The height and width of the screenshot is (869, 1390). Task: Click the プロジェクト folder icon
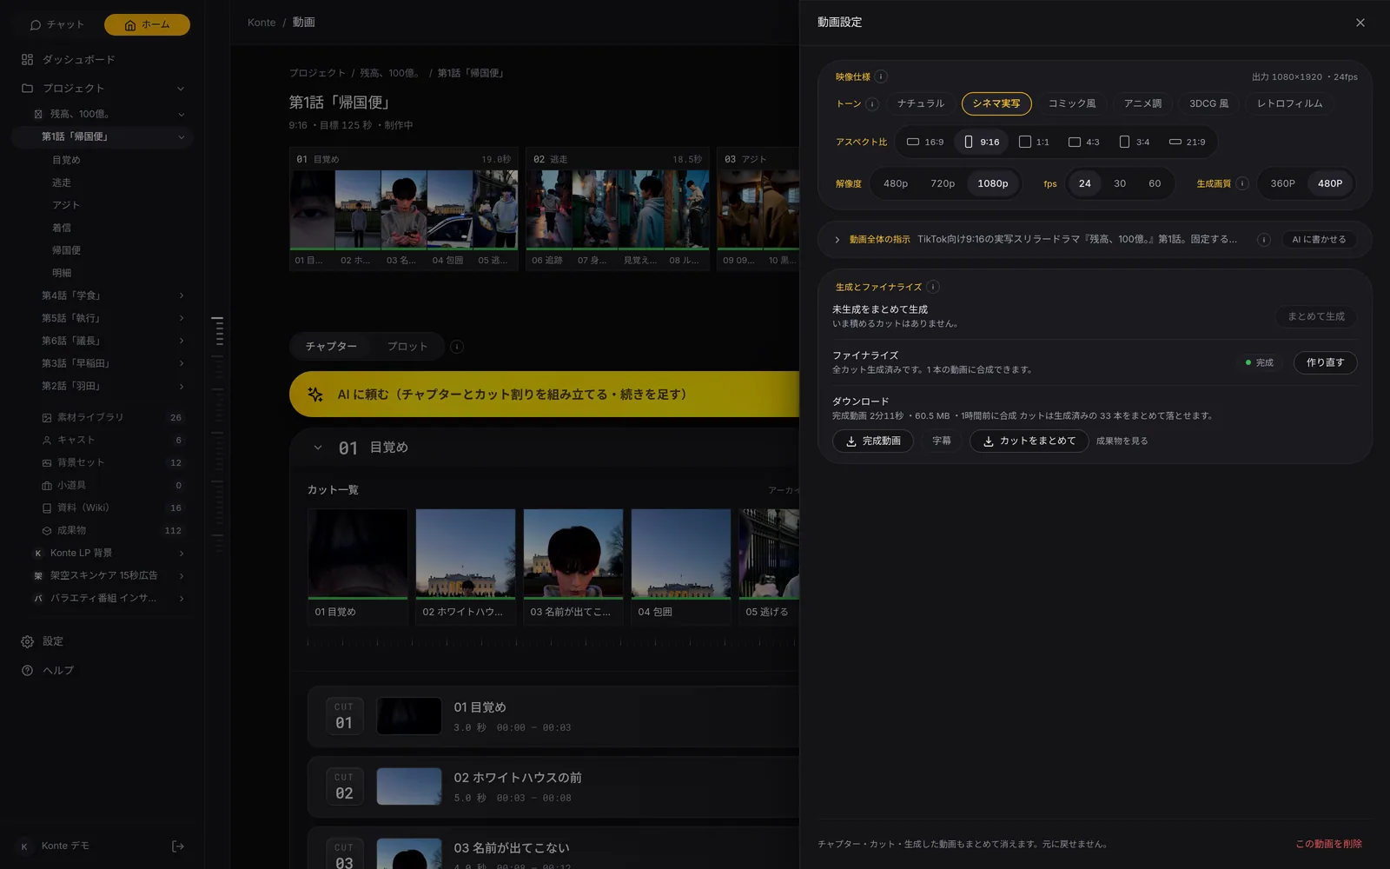[x=27, y=88]
